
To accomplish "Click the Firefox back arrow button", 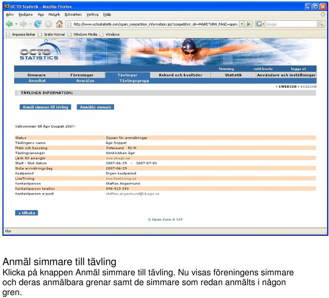I will click(9, 24).
